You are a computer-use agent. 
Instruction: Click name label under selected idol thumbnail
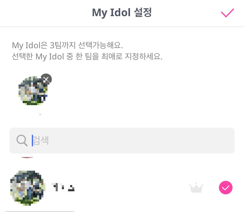[x=35, y=113]
